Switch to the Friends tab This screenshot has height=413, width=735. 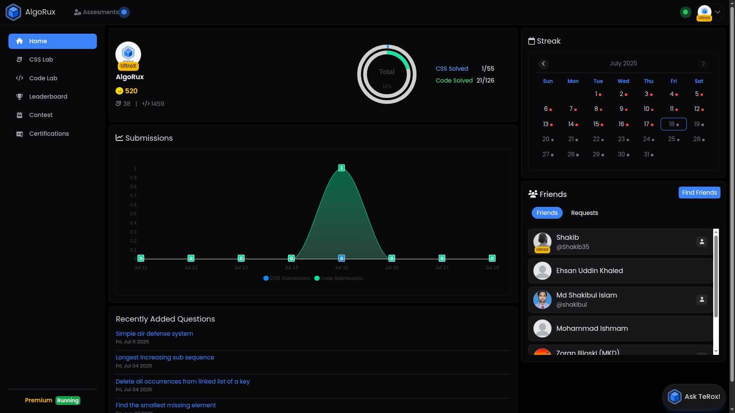(547, 213)
